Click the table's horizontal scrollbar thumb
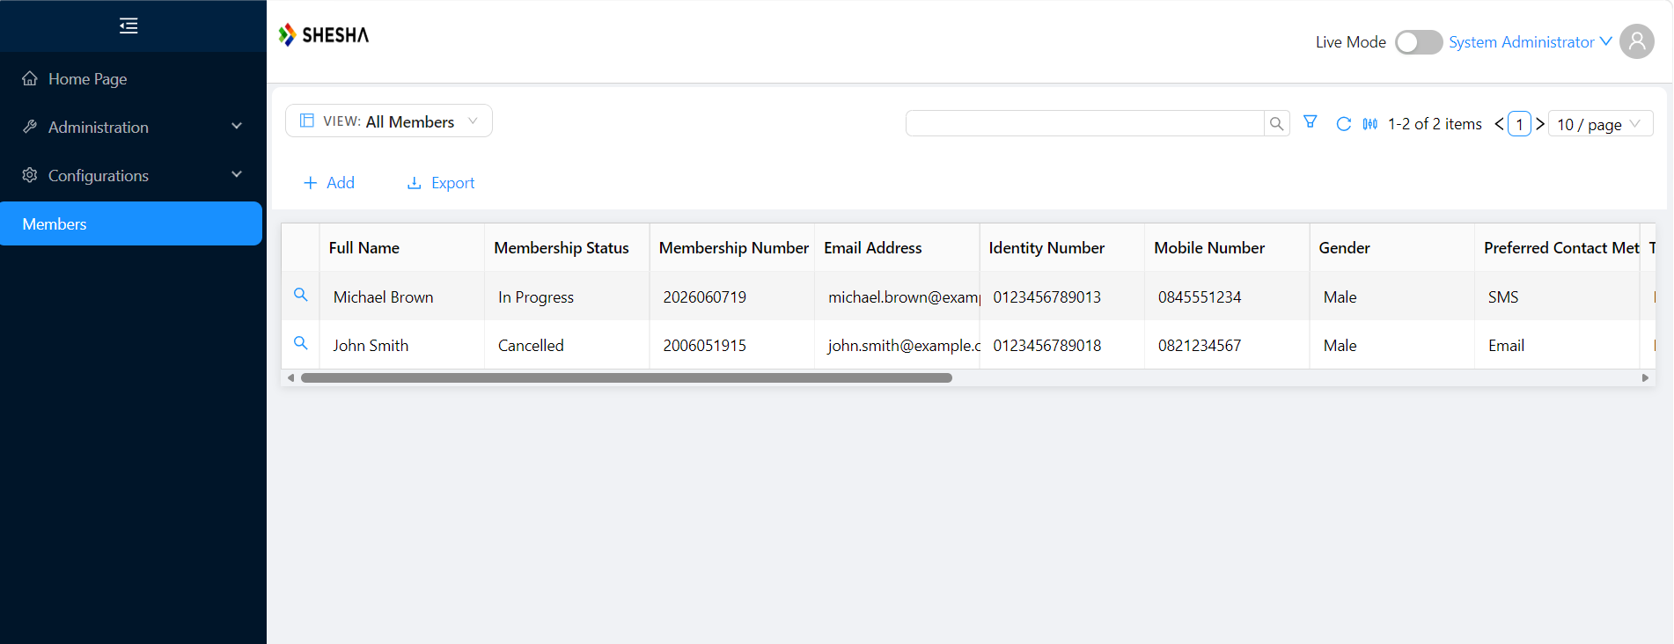This screenshot has height=644, width=1674. [627, 377]
